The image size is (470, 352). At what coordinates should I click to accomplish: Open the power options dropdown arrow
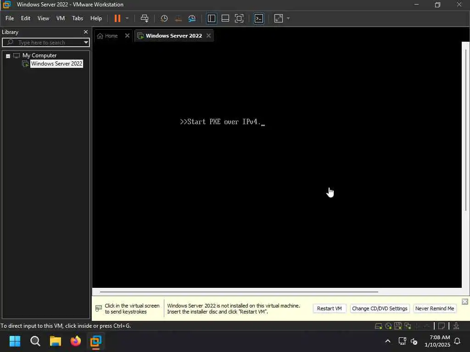coord(127,18)
